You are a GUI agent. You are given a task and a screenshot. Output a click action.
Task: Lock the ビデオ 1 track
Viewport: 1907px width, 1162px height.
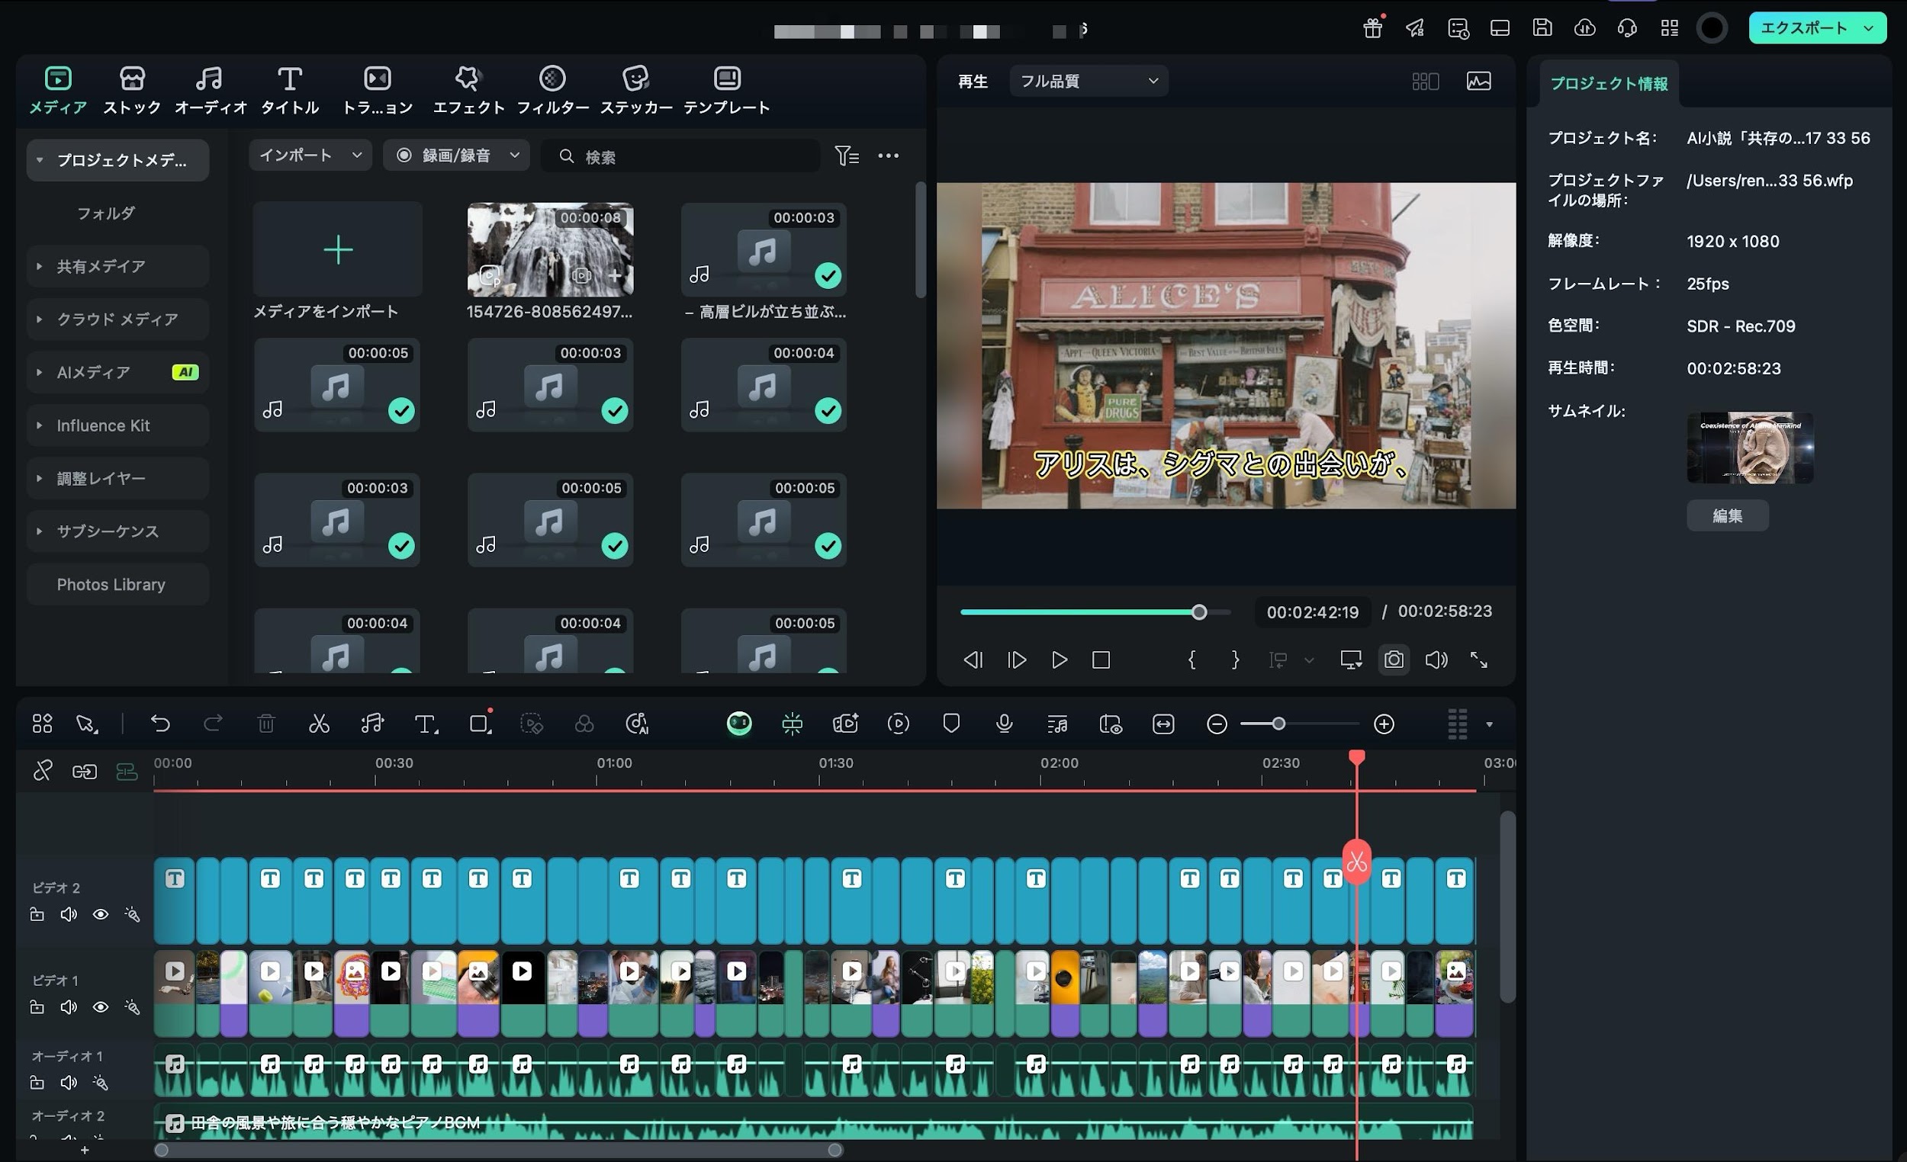click(37, 1007)
